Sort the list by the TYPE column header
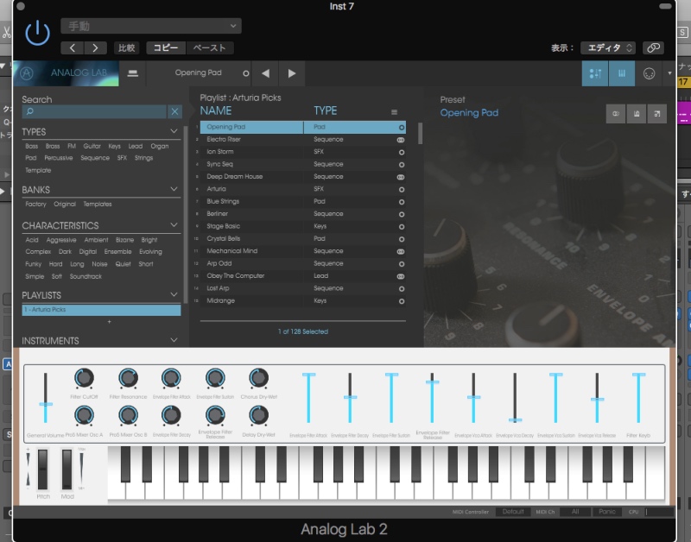This screenshot has height=542, width=691. click(x=326, y=110)
